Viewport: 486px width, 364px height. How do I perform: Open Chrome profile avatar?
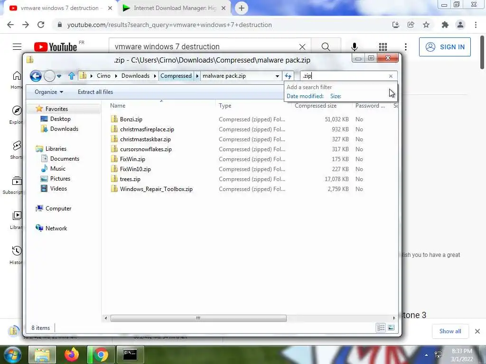coord(460,25)
